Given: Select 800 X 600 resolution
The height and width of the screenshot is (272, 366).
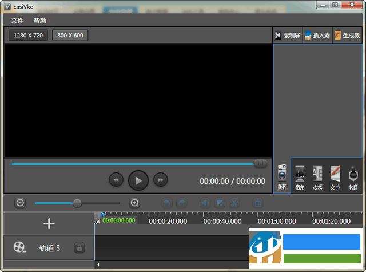Looking at the screenshot, I should click(x=70, y=36).
